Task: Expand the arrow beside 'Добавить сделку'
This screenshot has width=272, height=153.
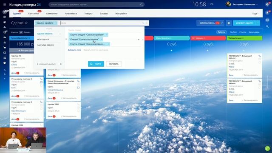Action: coord(258,23)
